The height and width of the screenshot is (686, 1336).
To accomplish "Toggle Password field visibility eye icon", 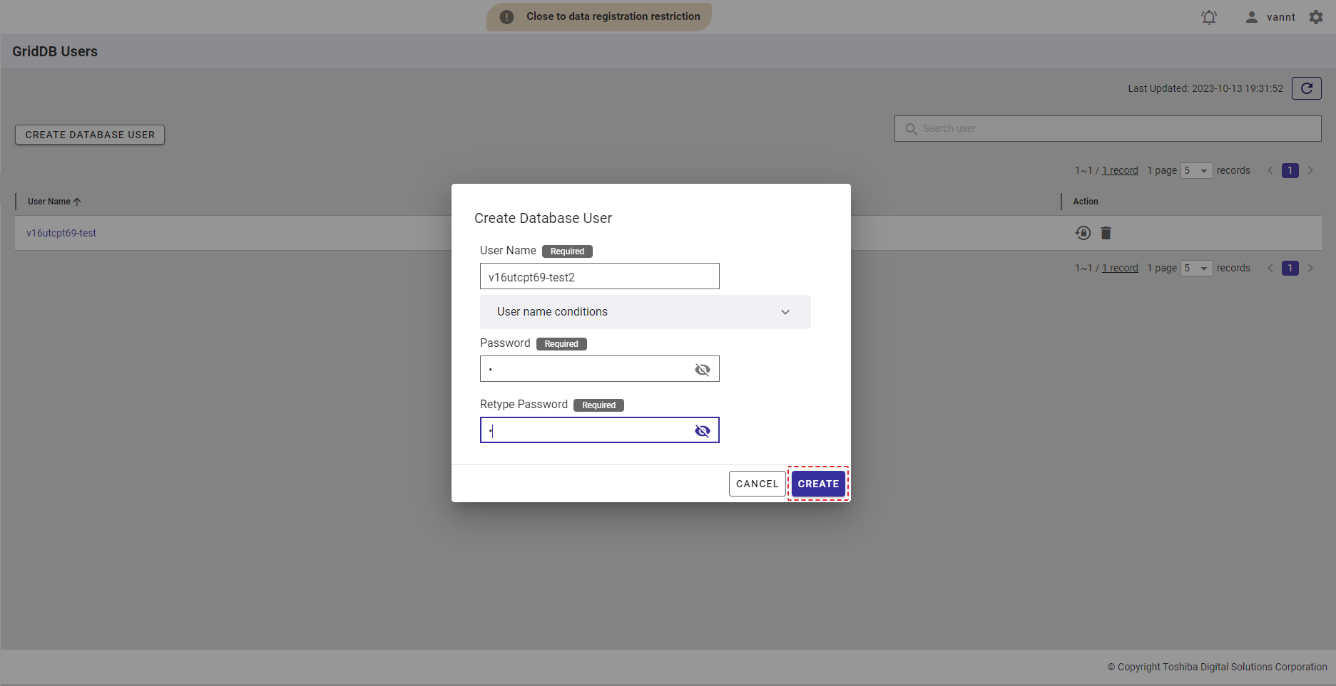I will click(x=702, y=370).
